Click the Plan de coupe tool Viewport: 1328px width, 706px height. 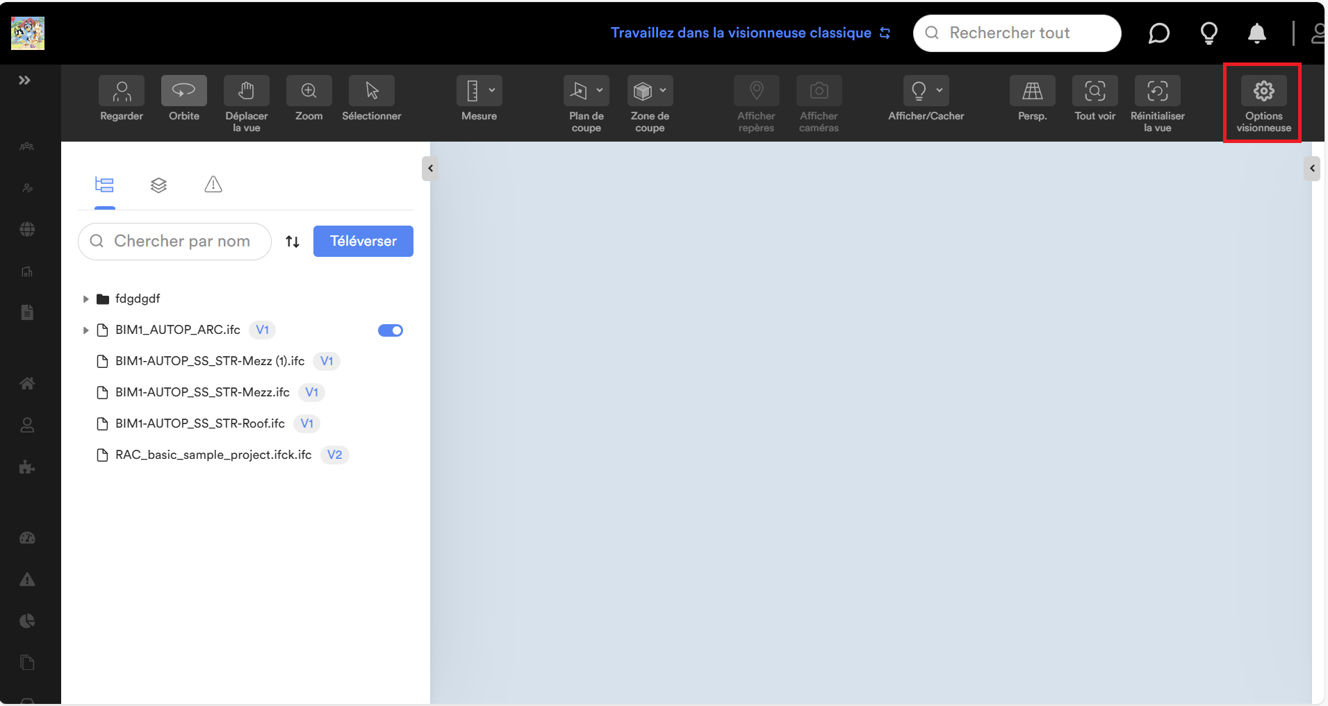(579, 91)
